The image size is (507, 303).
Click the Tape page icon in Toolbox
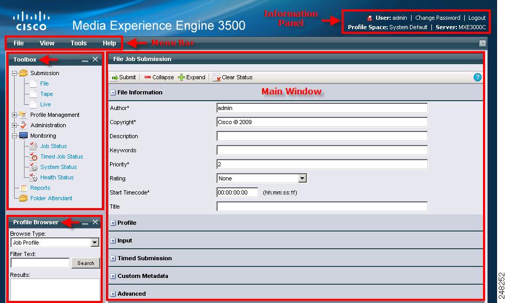coord(33,94)
